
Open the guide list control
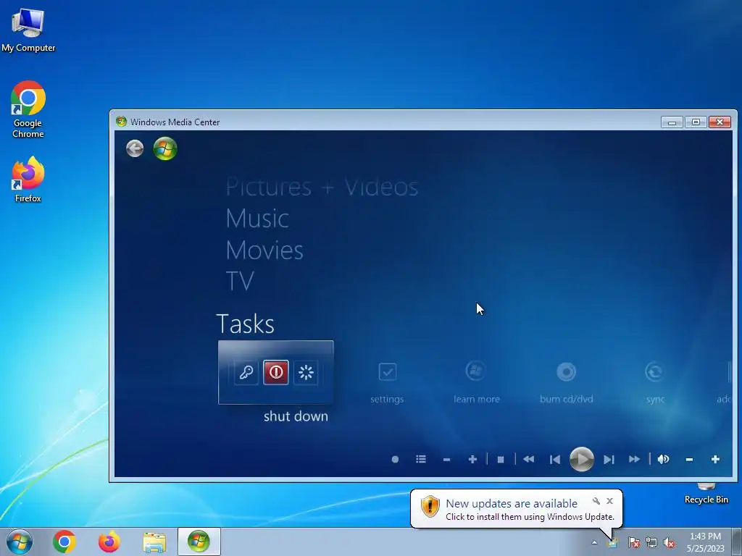[x=421, y=459]
